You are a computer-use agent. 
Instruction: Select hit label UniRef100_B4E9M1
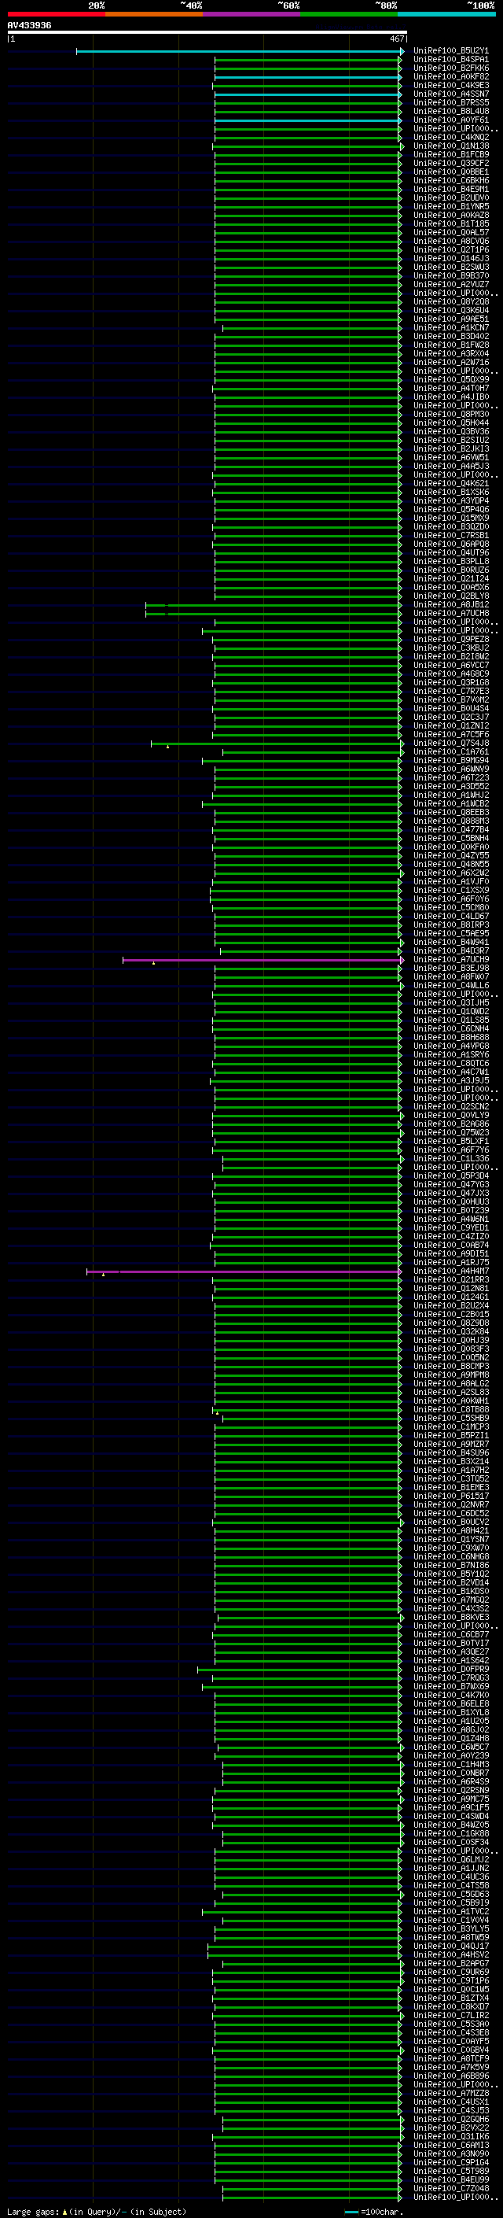tap(451, 190)
